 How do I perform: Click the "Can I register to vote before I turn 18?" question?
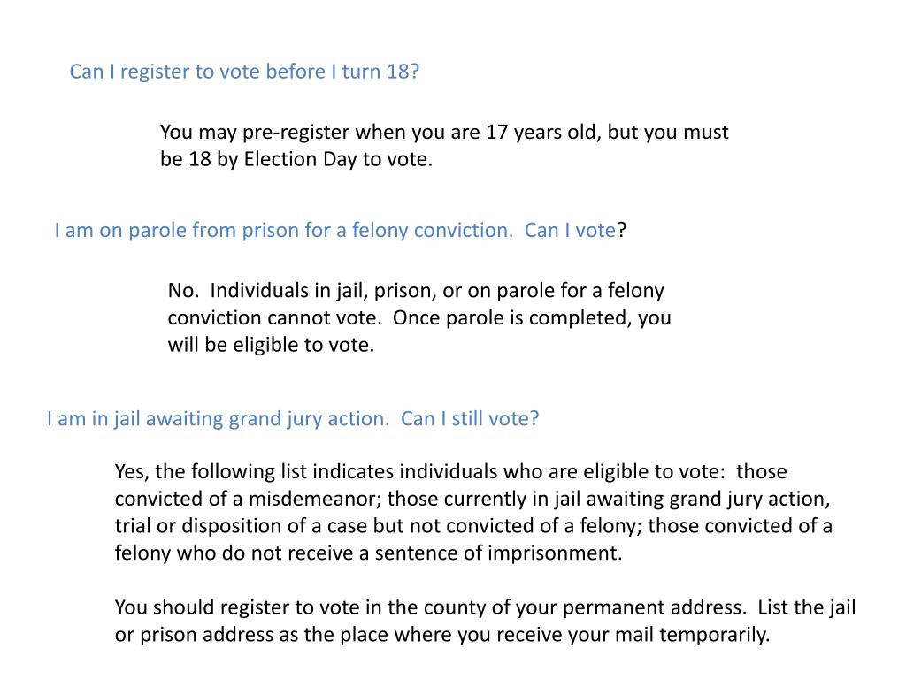(x=243, y=72)
